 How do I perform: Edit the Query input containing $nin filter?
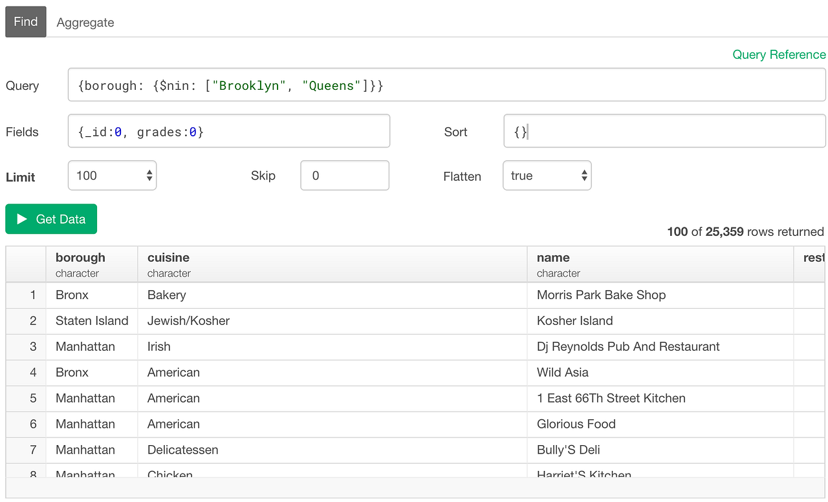[x=446, y=84]
